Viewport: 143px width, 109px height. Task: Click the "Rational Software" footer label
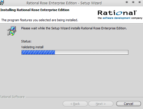click(x=12, y=97)
